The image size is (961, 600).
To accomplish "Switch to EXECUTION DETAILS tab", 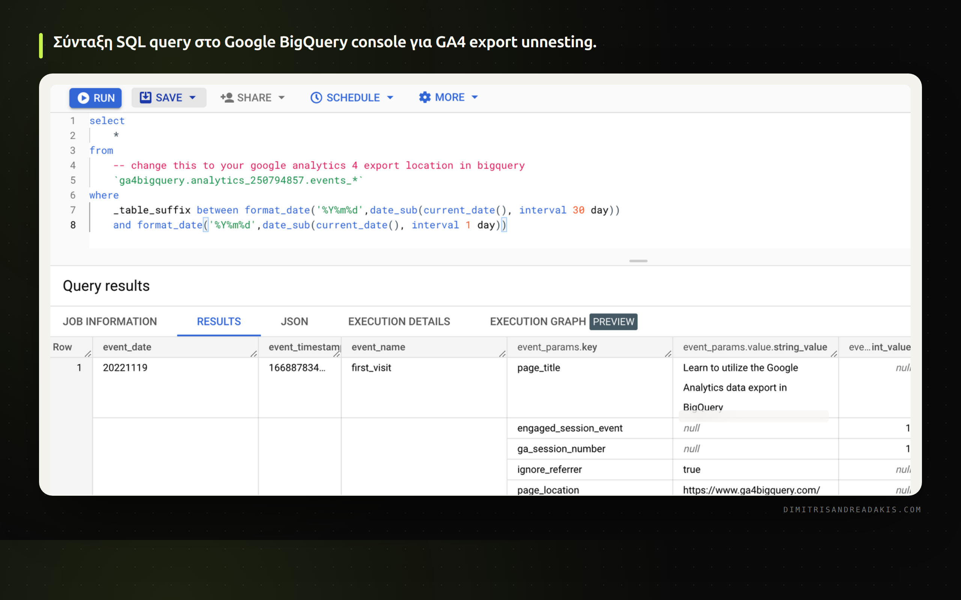I will (x=399, y=321).
